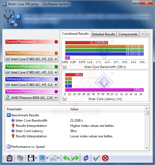Viewport: 155px width, 165px height.
Task: Click the Parameter column header
Action: pyautogui.click(x=37, y=109)
